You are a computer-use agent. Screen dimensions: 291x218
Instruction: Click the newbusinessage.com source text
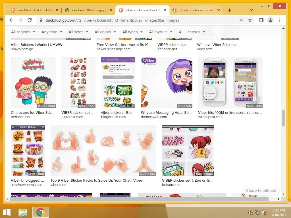click(113, 49)
